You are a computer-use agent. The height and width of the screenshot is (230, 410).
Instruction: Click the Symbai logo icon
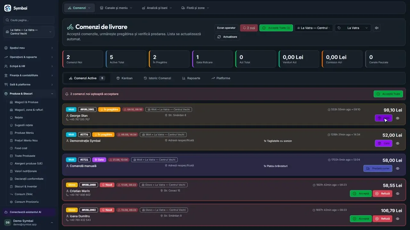tap(7, 8)
